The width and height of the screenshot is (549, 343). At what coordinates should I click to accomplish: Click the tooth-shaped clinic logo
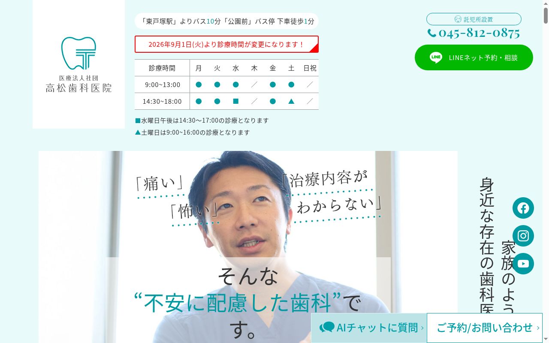tap(78, 53)
